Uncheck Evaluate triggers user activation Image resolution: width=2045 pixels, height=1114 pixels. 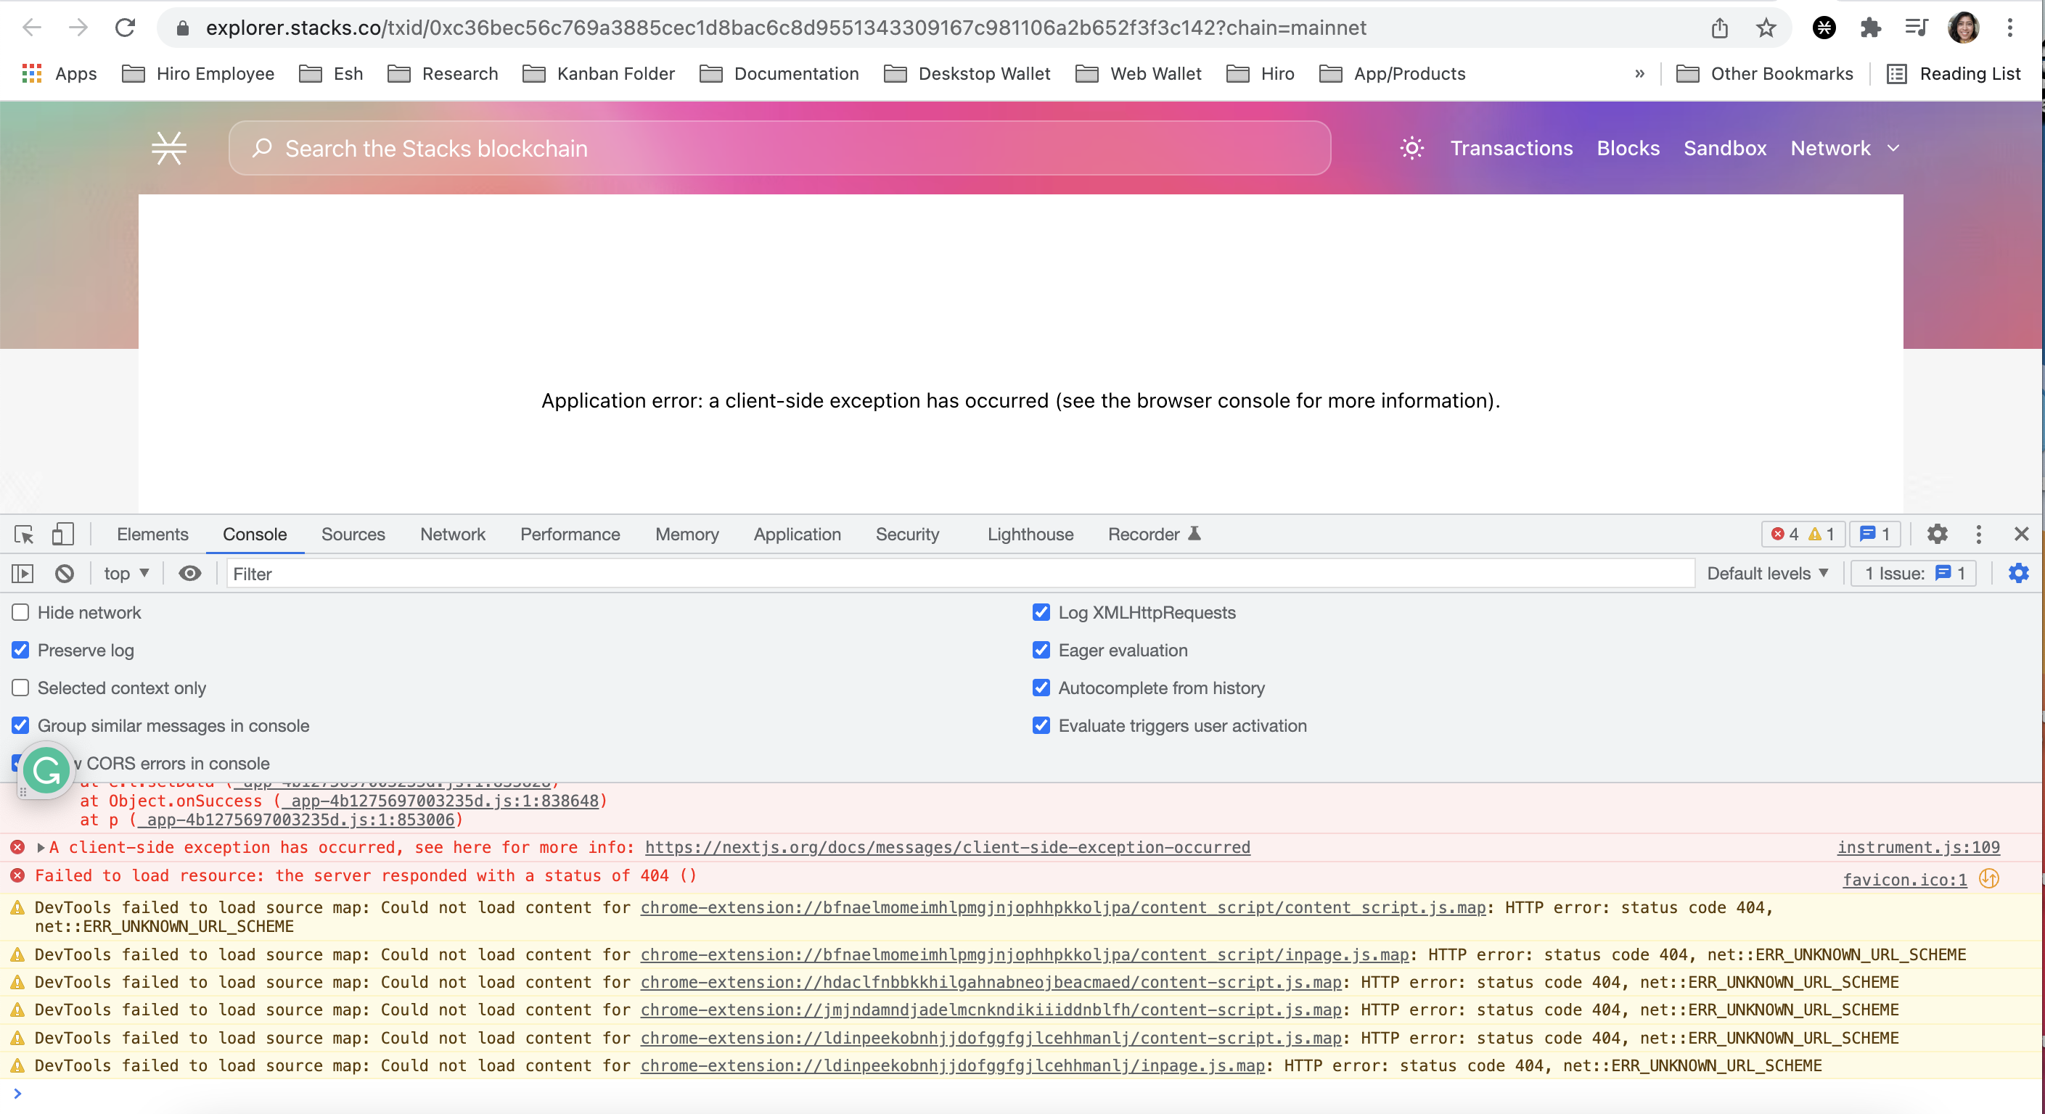[1041, 725]
